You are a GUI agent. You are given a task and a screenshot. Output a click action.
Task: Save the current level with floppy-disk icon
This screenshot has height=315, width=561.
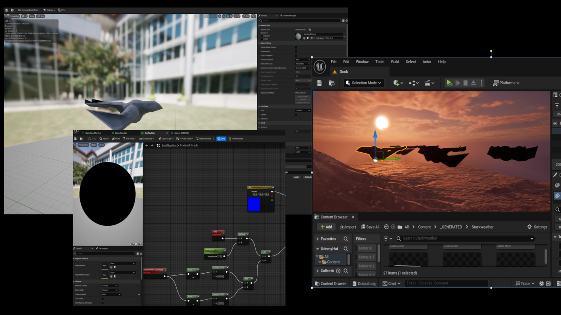pyautogui.click(x=319, y=83)
